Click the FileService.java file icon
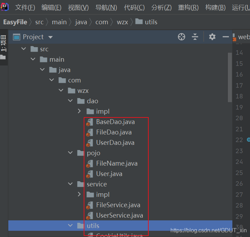 tap(90, 205)
